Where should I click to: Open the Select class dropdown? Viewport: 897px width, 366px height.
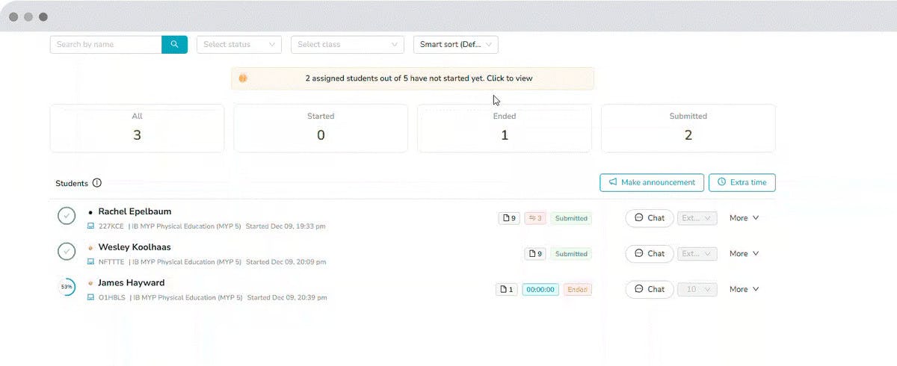tap(347, 45)
